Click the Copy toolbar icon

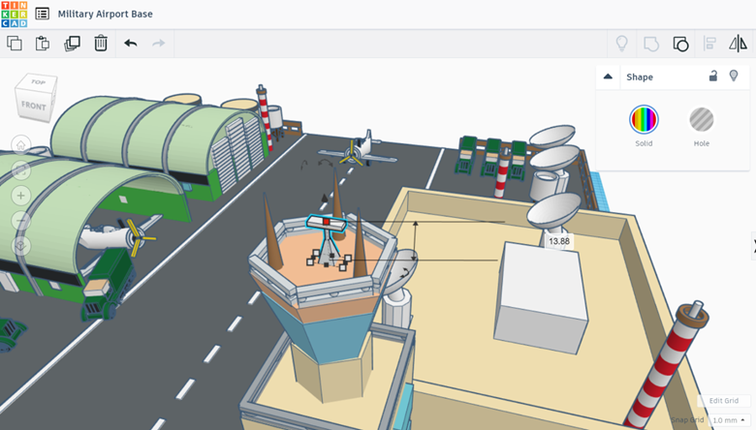[x=15, y=44]
